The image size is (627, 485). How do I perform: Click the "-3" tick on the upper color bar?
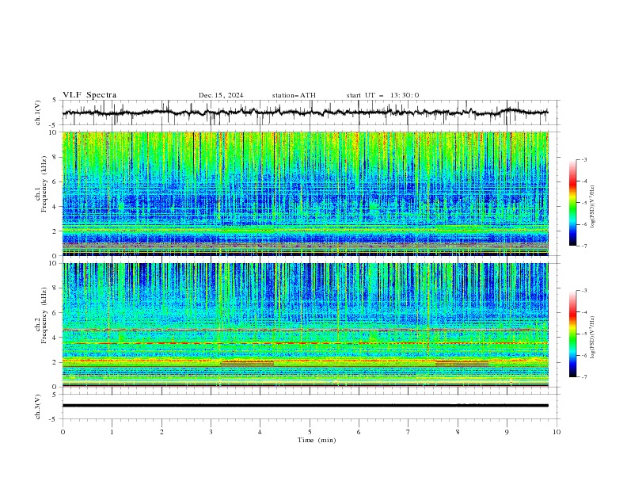(x=583, y=159)
